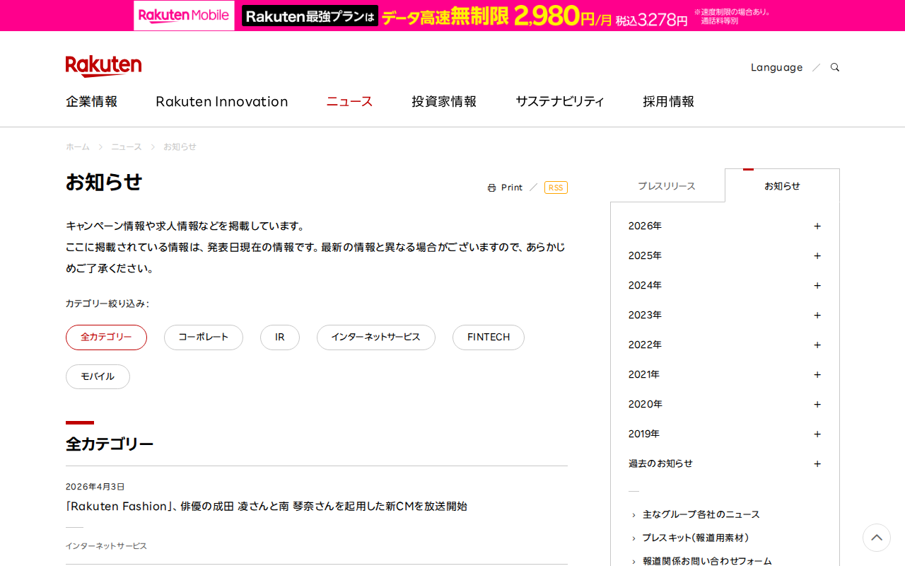Open the Rakuten Mobile banner logo
The width and height of the screenshot is (905, 566).
point(183,15)
